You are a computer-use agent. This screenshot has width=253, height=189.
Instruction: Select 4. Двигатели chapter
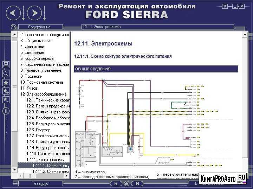tap(32, 47)
